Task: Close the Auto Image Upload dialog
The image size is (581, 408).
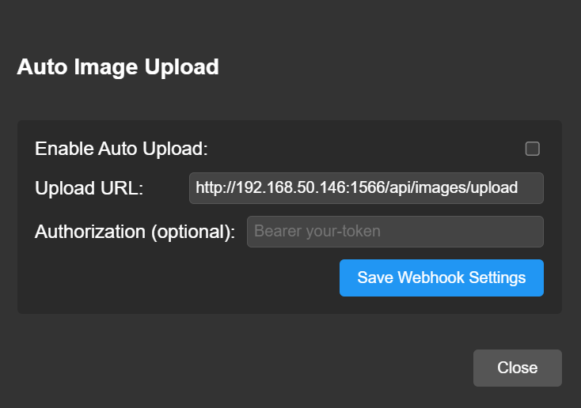Action: (517, 368)
